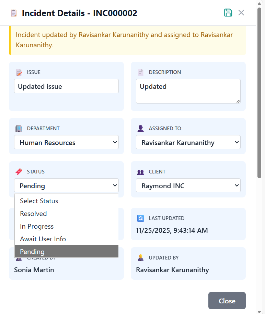Image resolution: width=265 pixels, height=314 pixels.
Task: Select In Progress status option
Action: pyautogui.click(x=37, y=226)
